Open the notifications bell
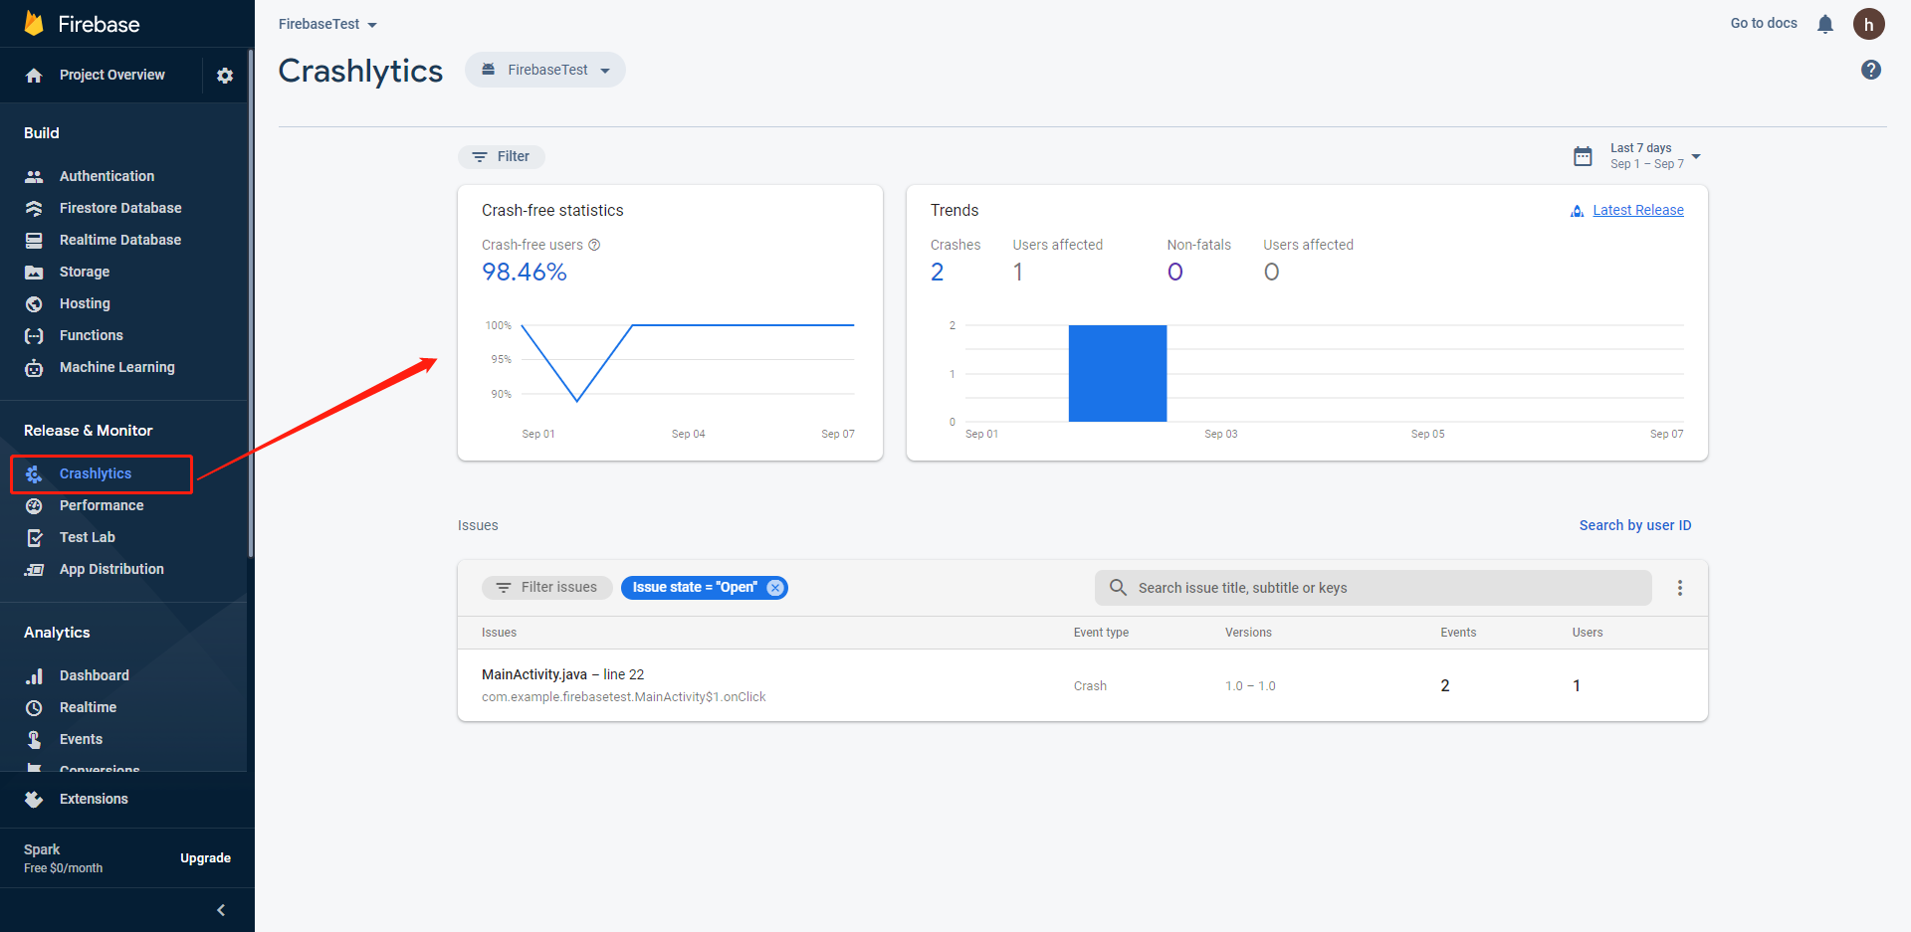Image resolution: width=1911 pixels, height=932 pixels. tap(1826, 23)
